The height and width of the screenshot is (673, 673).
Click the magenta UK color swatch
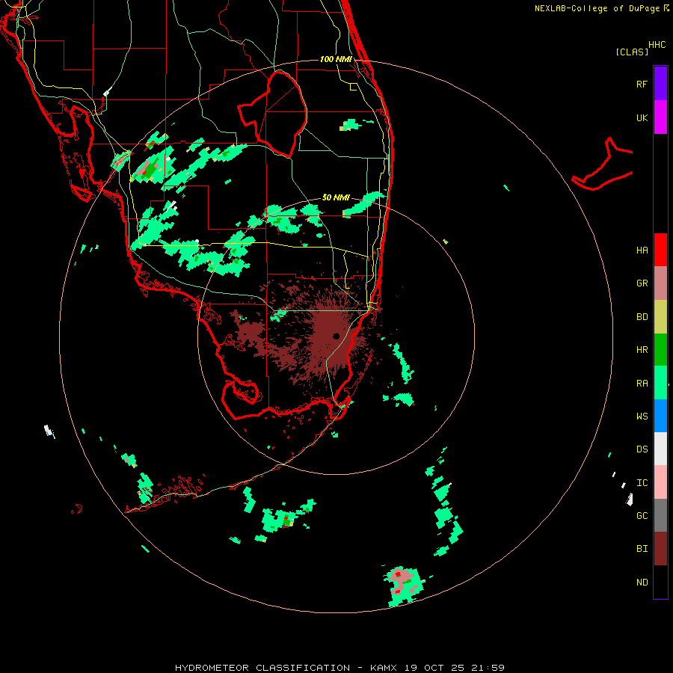click(660, 117)
